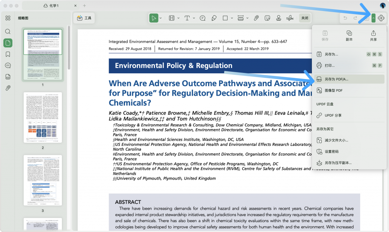
Task: Expand the shape tool dropdown arrow
Action: coord(232,18)
